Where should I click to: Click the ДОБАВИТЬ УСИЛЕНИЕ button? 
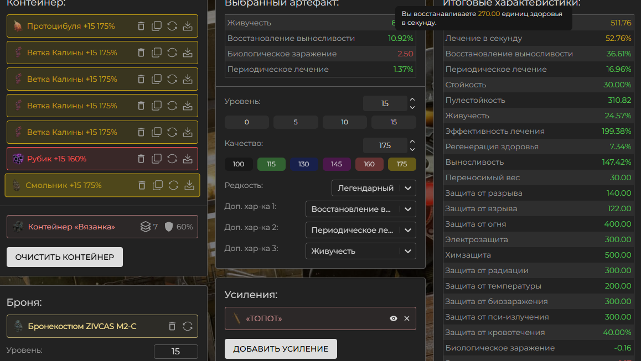point(281,349)
